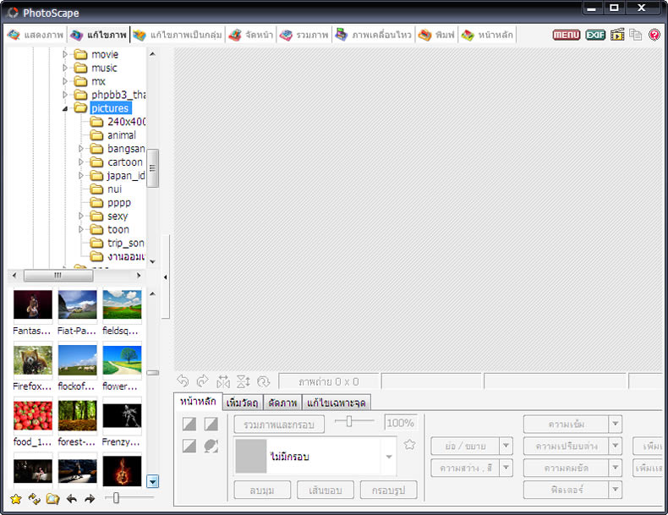668x515 pixels.
Task: Expand the mx folder
Action: click(x=65, y=81)
